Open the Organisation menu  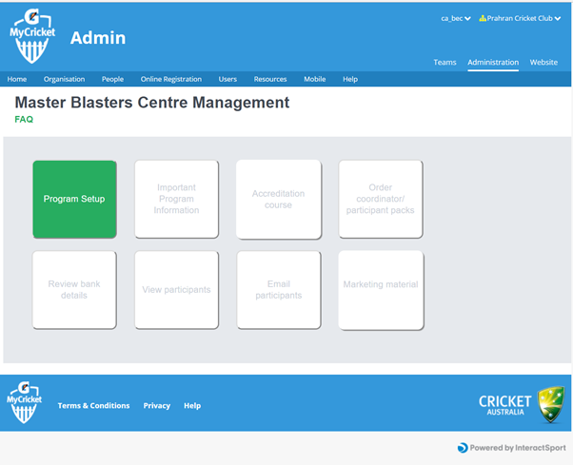64,79
